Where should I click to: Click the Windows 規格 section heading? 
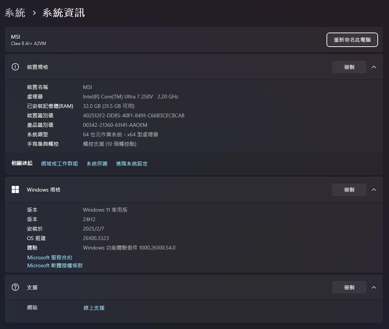pyautogui.click(x=44, y=190)
